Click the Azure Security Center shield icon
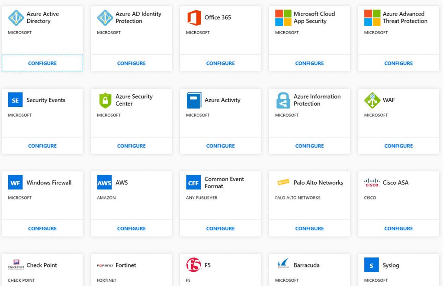This screenshot has width=443, height=286. point(105,100)
